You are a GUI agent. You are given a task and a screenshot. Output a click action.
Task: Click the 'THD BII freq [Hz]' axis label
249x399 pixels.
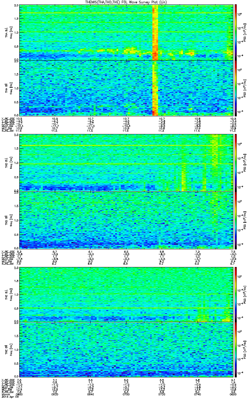pos(8,220)
